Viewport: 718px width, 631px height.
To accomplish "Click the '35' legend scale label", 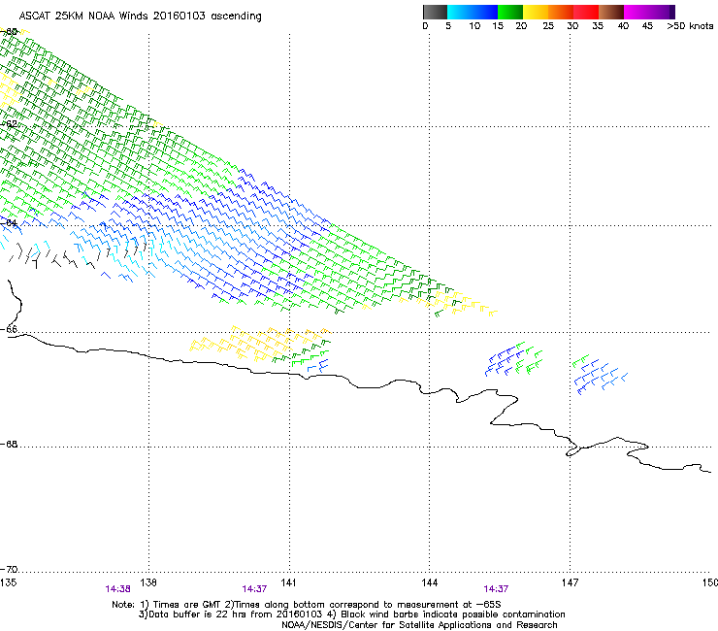I will [598, 26].
